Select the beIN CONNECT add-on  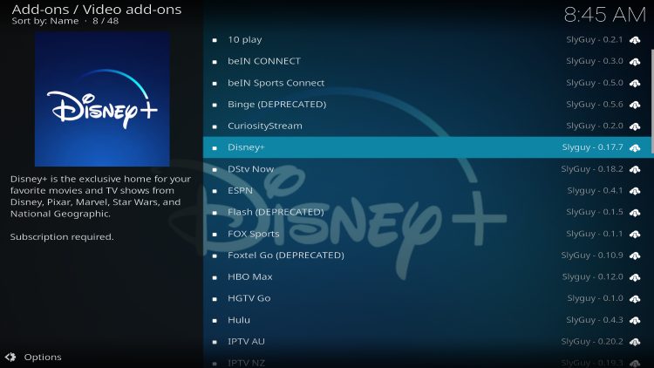pos(426,61)
